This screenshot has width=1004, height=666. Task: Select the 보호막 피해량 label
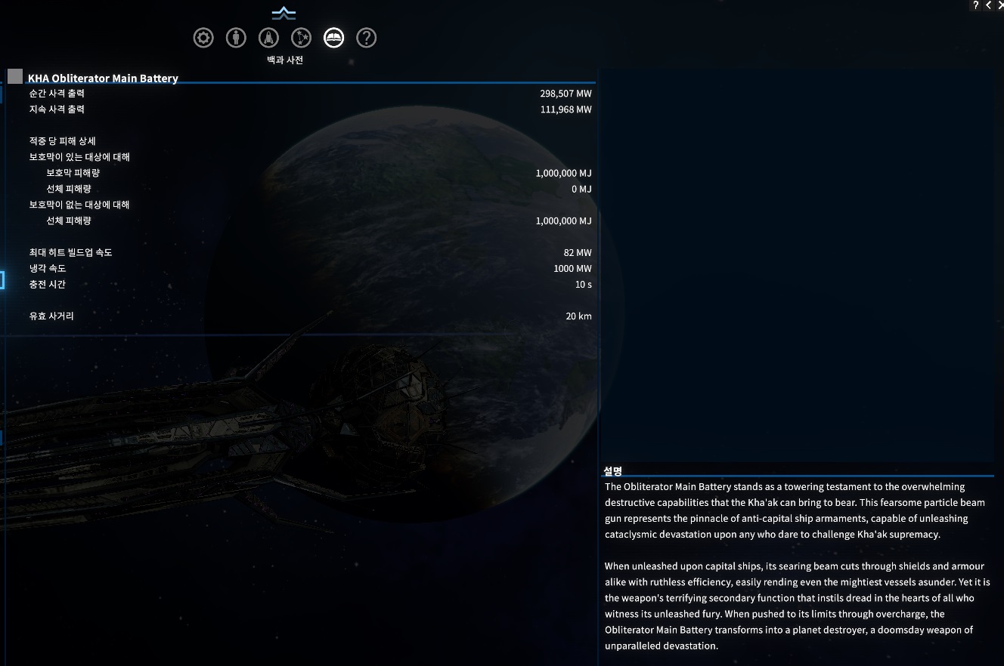tap(73, 173)
